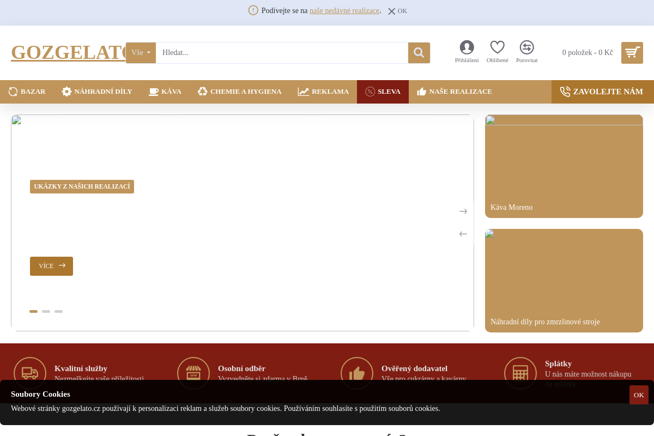Go to next slide with right arrow
The height and width of the screenshot is (436, 654).
pos(463,211)
